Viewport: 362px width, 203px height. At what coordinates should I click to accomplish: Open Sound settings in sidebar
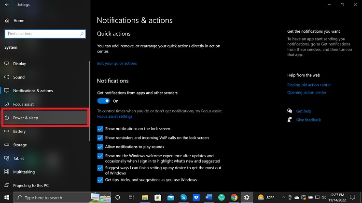click(19, 77)
